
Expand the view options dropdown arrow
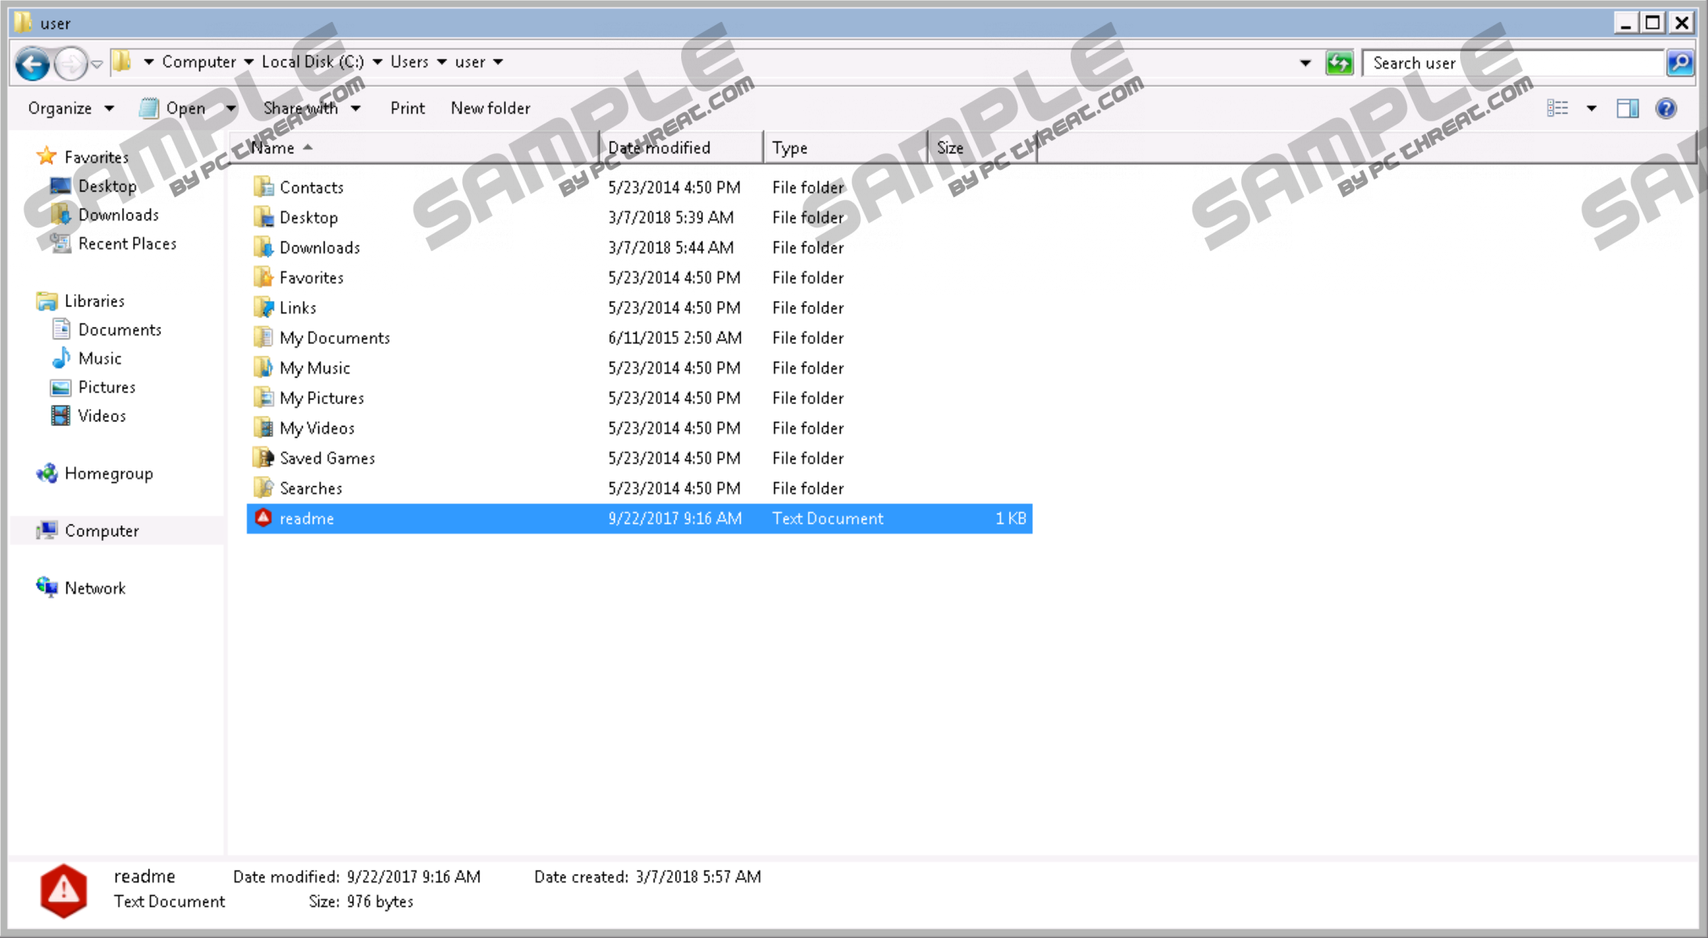[1591, 109]
